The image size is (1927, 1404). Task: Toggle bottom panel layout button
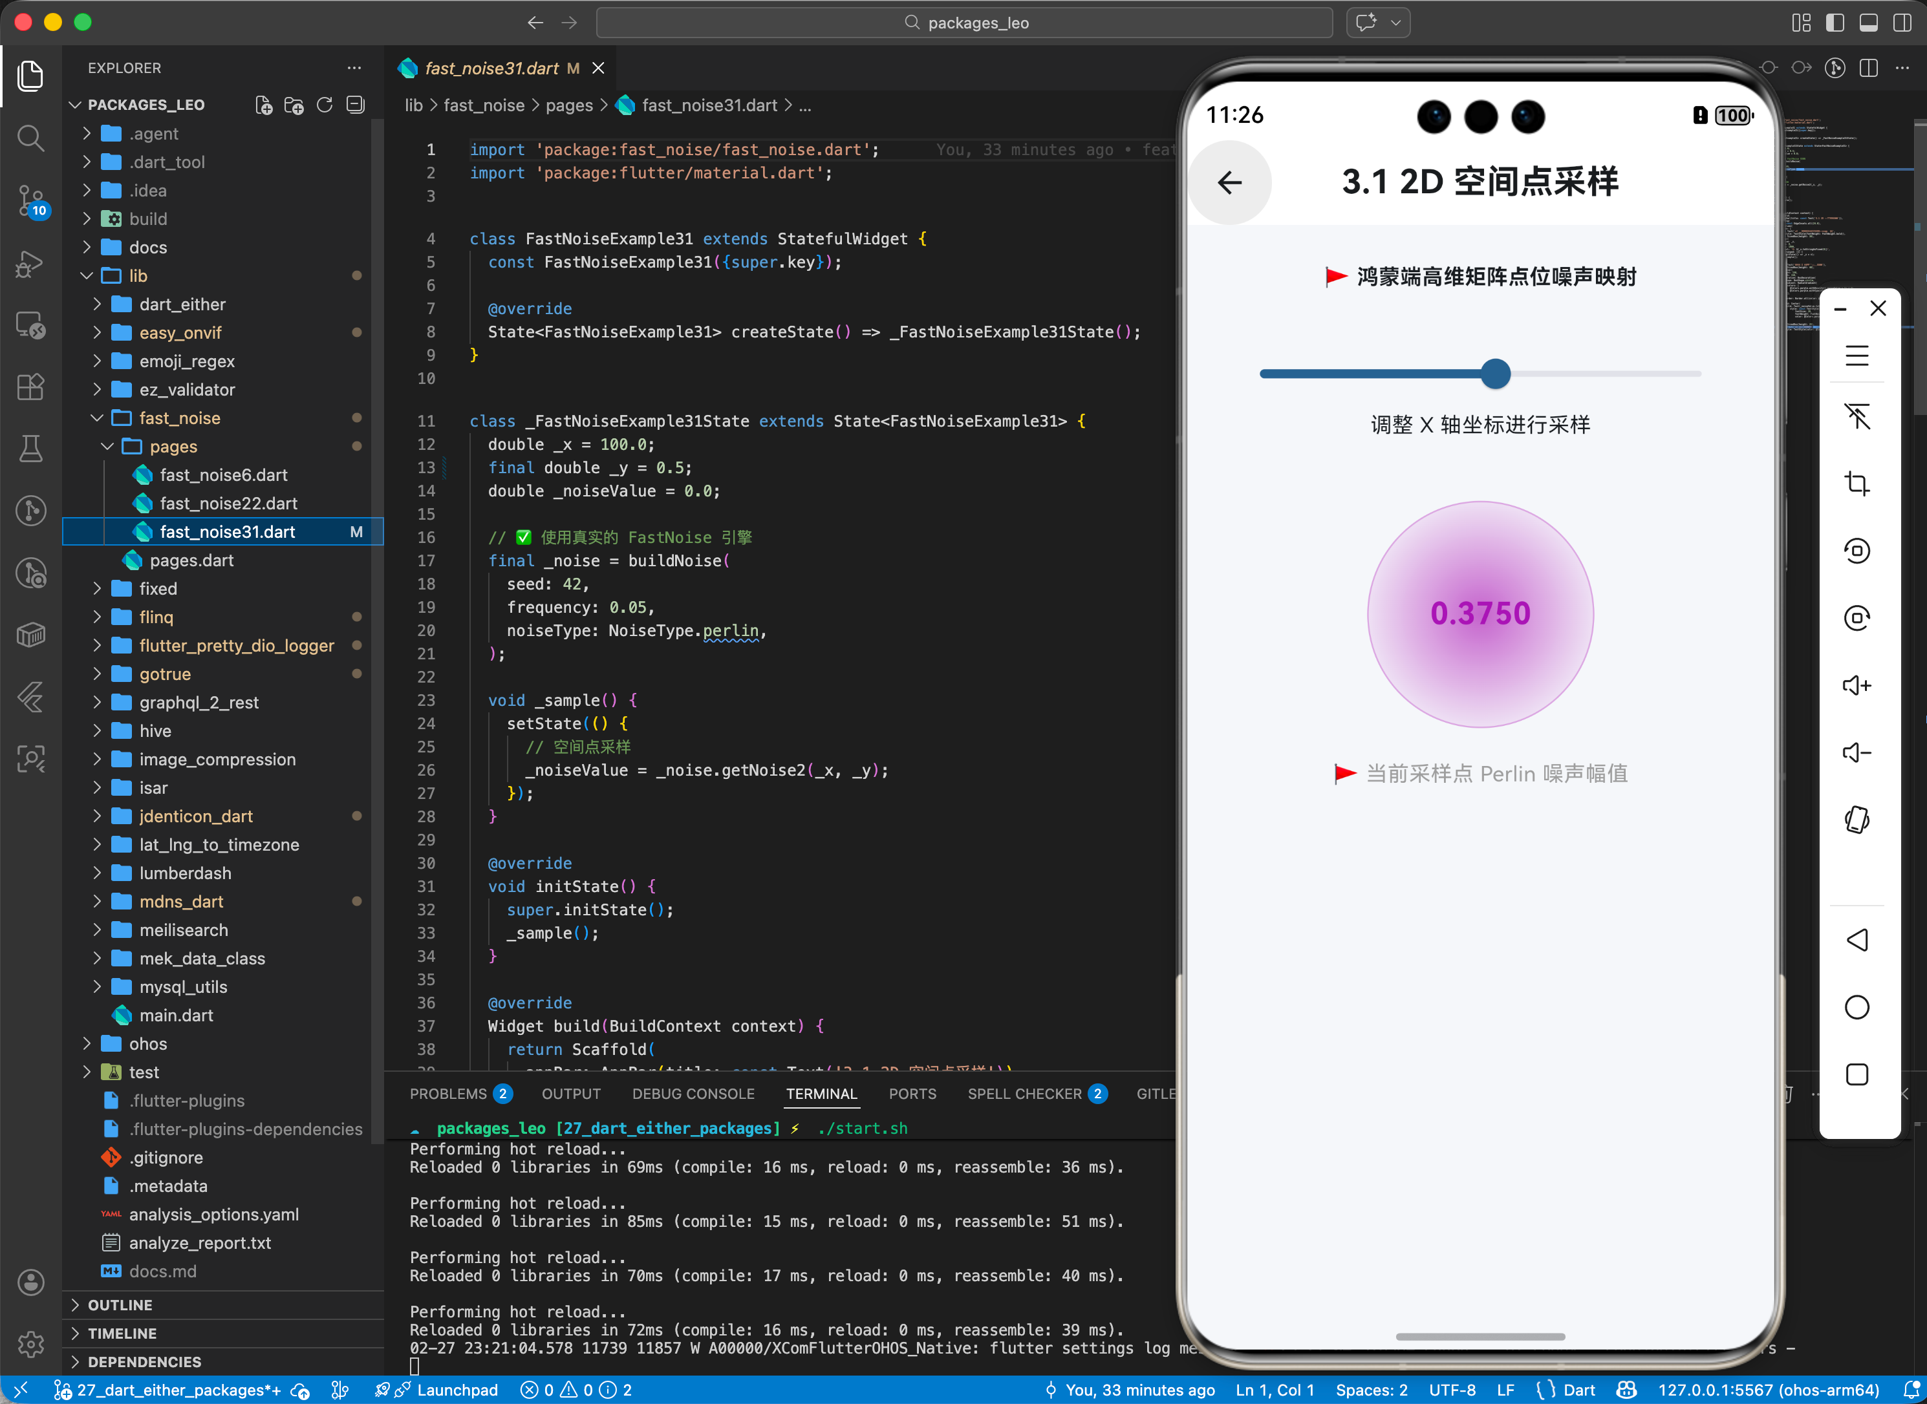[x=1868, y=23]
